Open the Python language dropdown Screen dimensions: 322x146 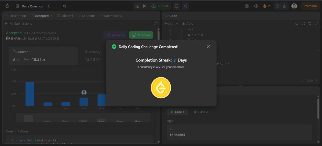click(x=171, y=24)
